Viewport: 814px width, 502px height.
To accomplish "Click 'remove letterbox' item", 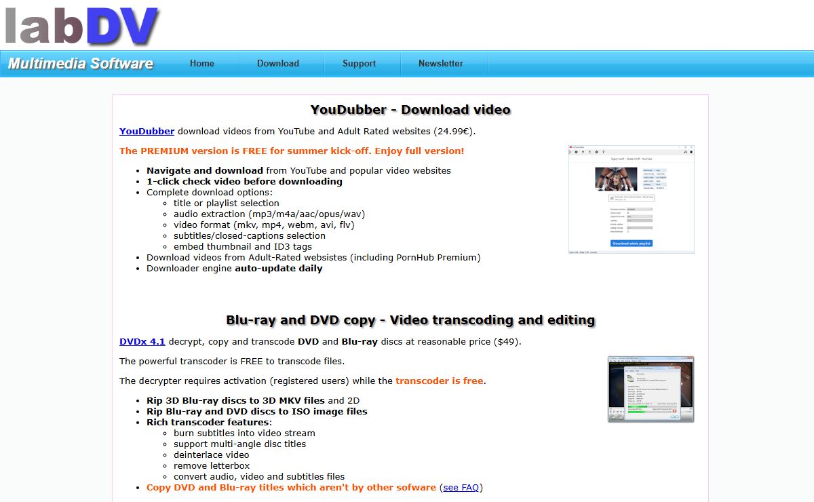I will click(x=212, y=465).
